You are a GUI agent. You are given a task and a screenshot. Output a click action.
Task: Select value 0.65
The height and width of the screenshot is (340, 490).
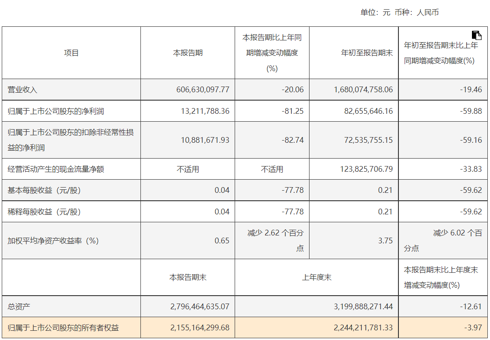(x=222, y=241)
